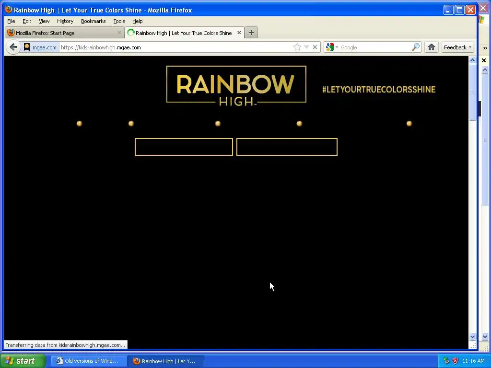Screen dimensions: 491x368
Task: Select the Rainbow High tab
Action: pyautogui.click(x=185, y=33)
